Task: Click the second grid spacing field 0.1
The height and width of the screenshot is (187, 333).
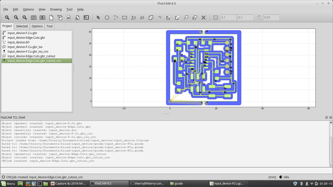Action: click(245, 17)
